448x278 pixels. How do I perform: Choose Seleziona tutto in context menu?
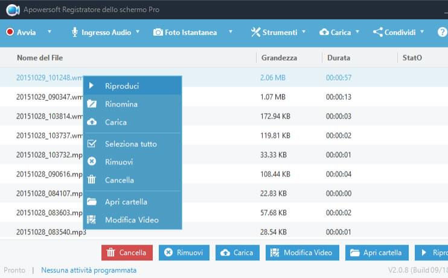[x=130, y=144]
